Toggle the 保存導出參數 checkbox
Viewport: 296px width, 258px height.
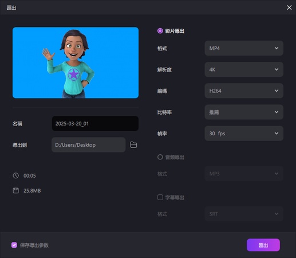(x=14, y=245)
